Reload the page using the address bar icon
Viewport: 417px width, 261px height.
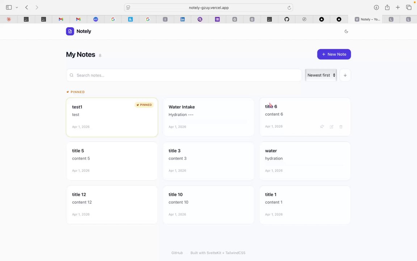(x=289, y=8)
